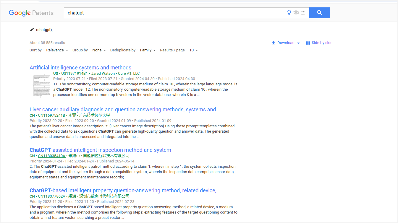Open the Deduplicate by Family dropdown
This screenshot has width=398, height=223.
(x=148, y=50)
